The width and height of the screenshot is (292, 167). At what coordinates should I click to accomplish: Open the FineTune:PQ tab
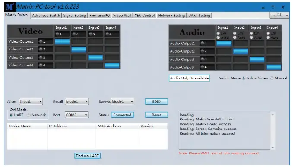pos(99,16)
